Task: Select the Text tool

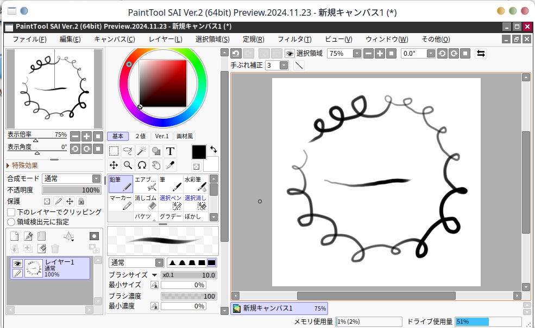Action: [x=170, y=151]
